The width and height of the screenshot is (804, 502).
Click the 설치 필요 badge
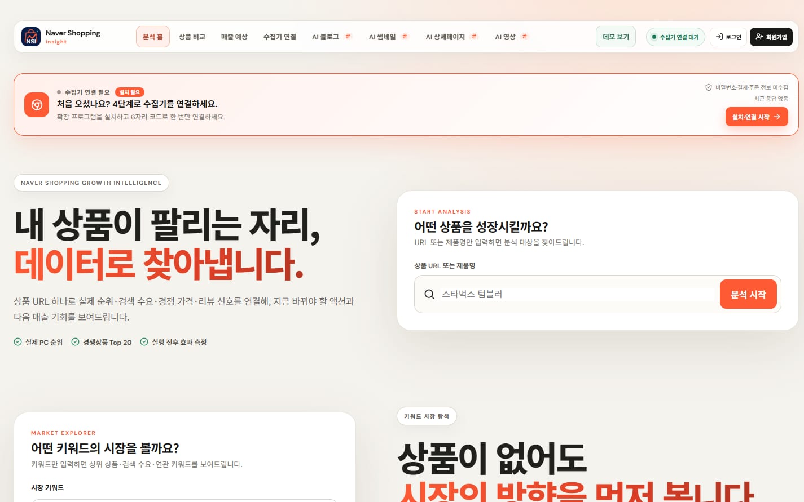point(130,92)
